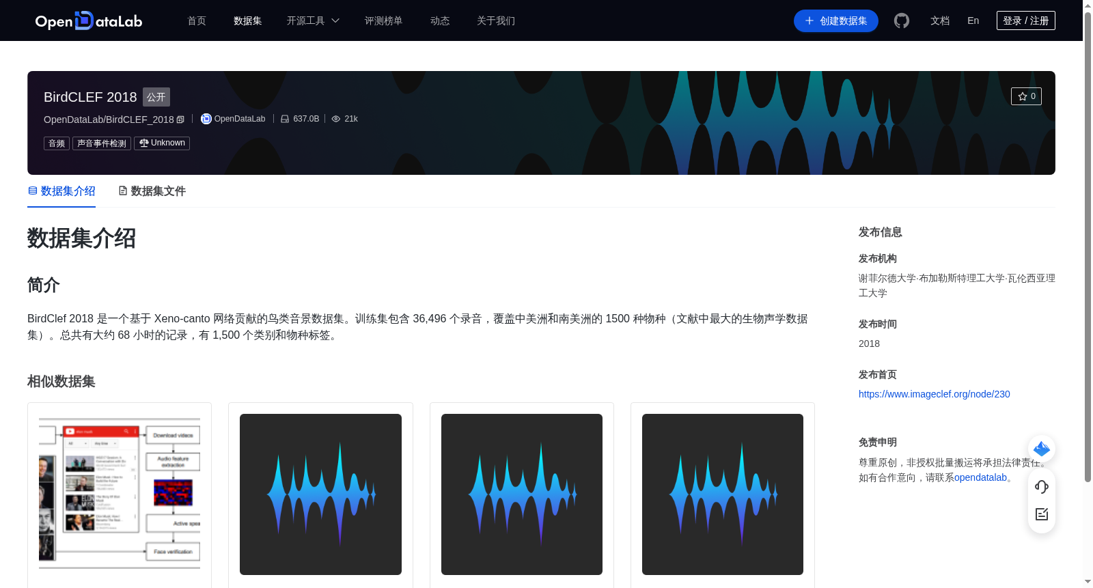Open the 数据集 nav item
Viewport: 1093px width, 588px height.
pyautogui.click(x=247, y=20)
